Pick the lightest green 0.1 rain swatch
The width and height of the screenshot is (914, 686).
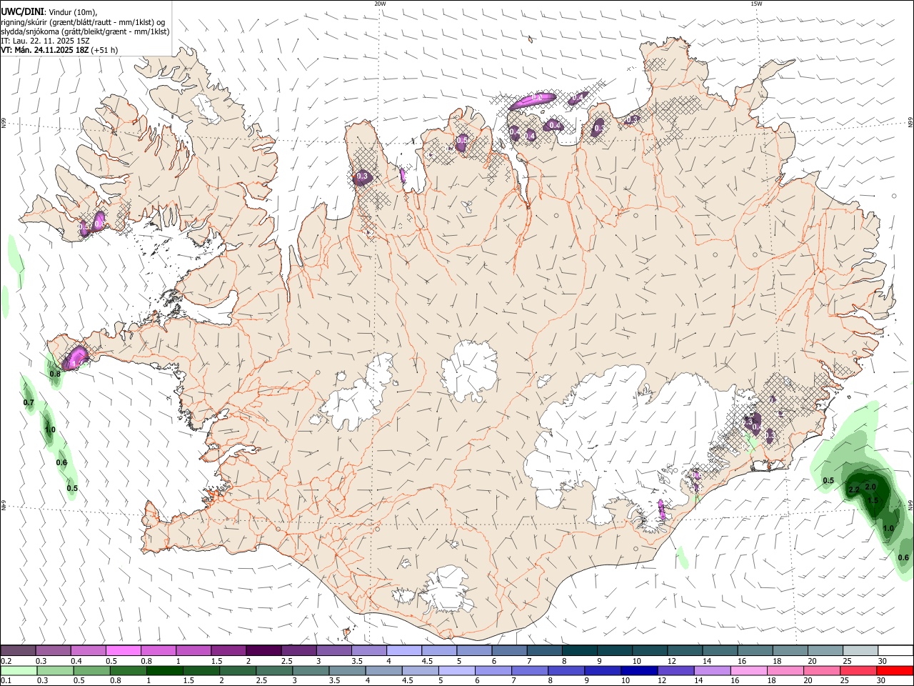(19, 670)
